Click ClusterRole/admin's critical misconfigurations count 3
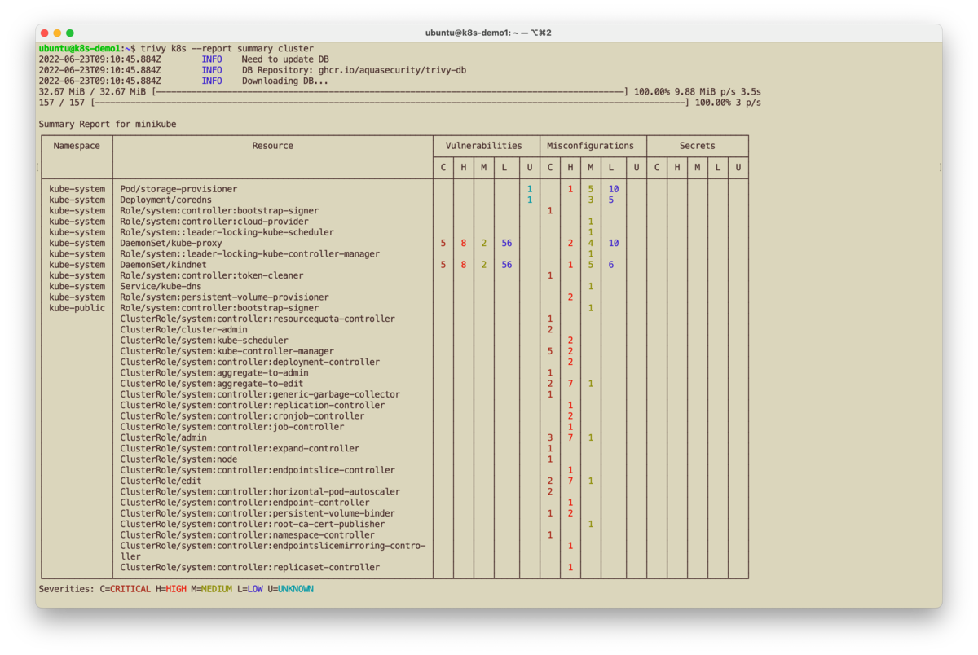 (x=550, y=437)
